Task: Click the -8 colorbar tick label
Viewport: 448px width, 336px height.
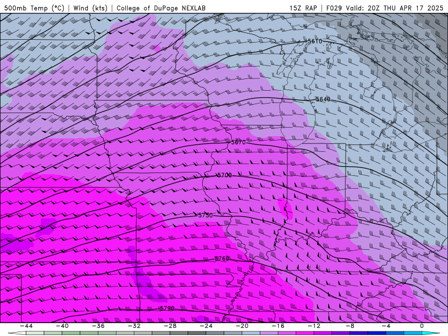Action: [x=351, y=326]
